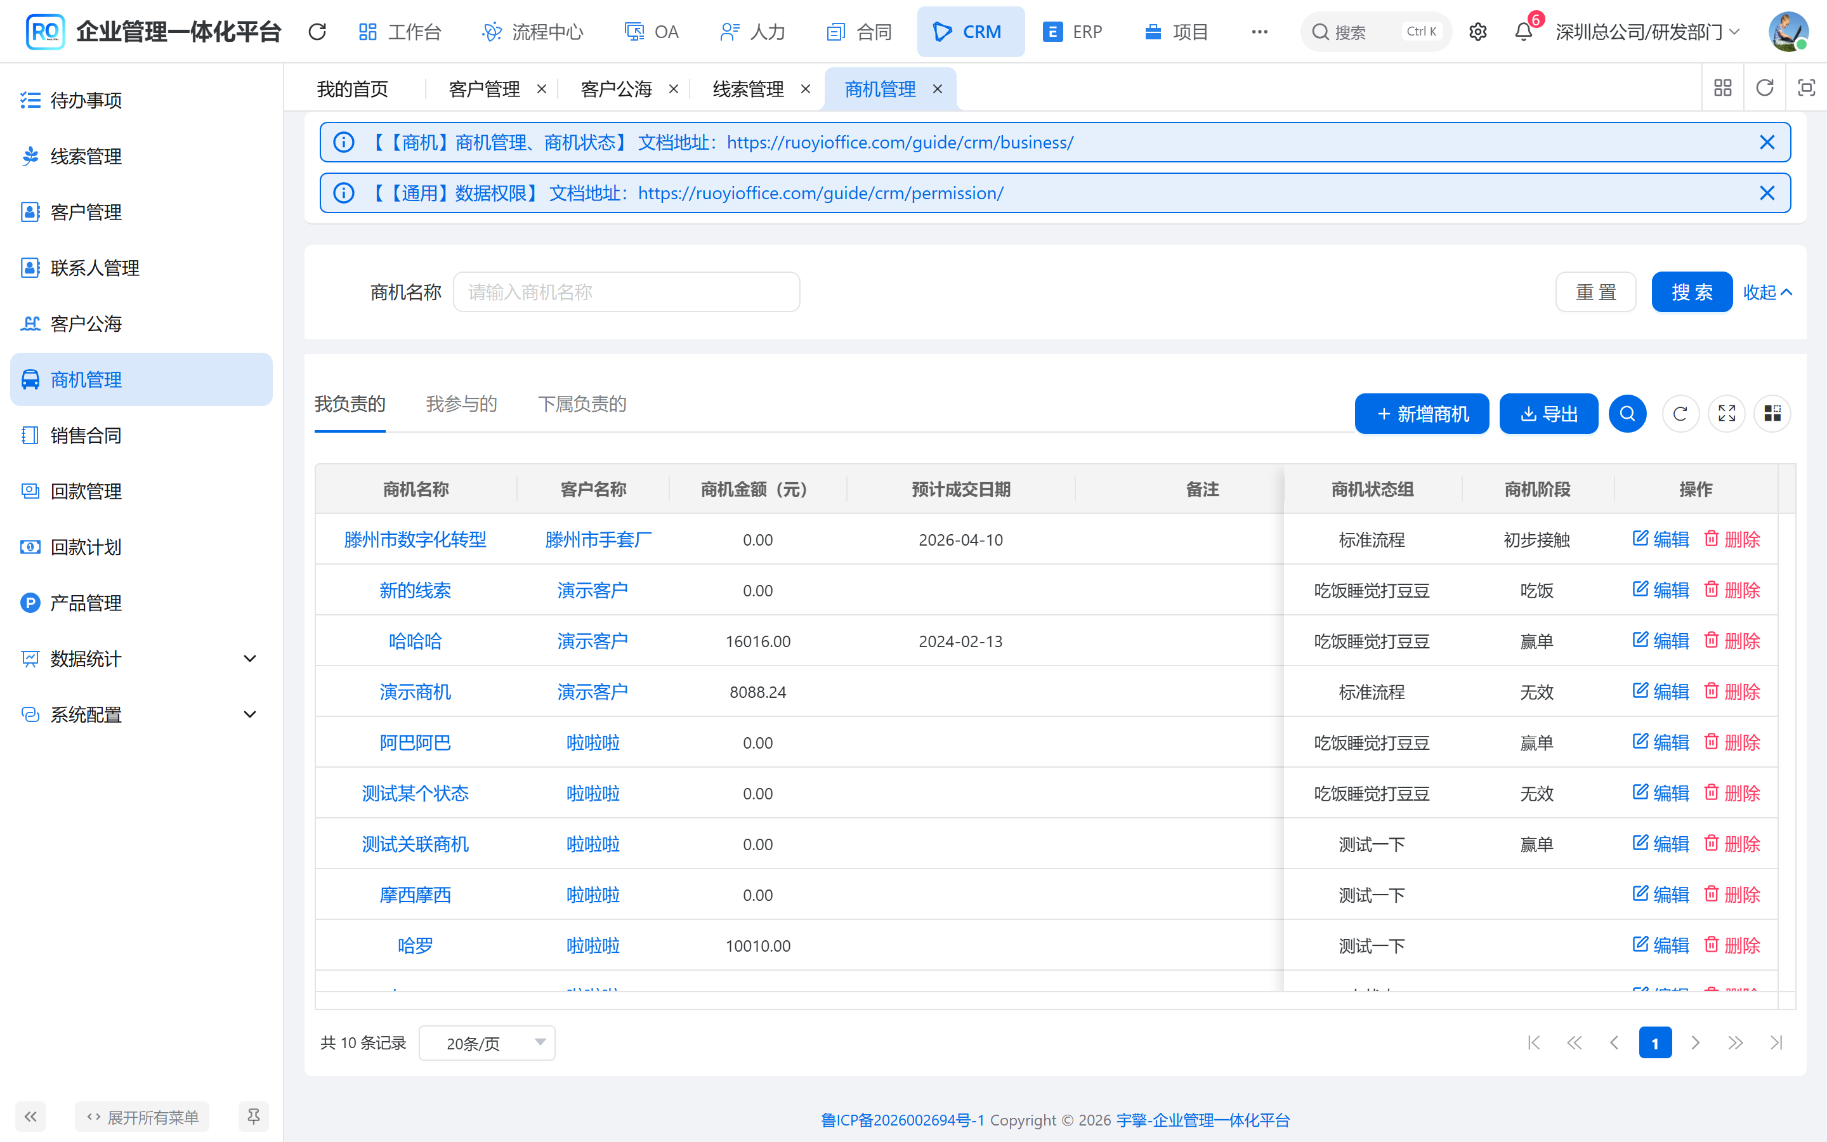The image size is (1827, 1142).
Task: Click the 新增商机 button
Action: click(x=1422, y=414)
